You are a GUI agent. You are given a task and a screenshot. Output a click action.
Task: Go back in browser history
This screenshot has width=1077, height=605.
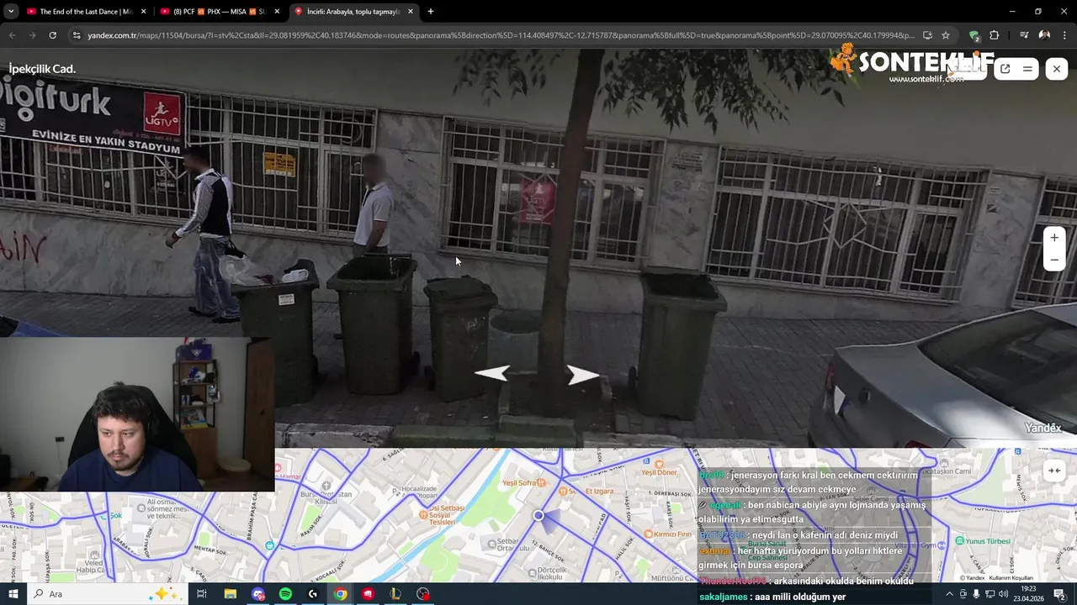[12, 35]
